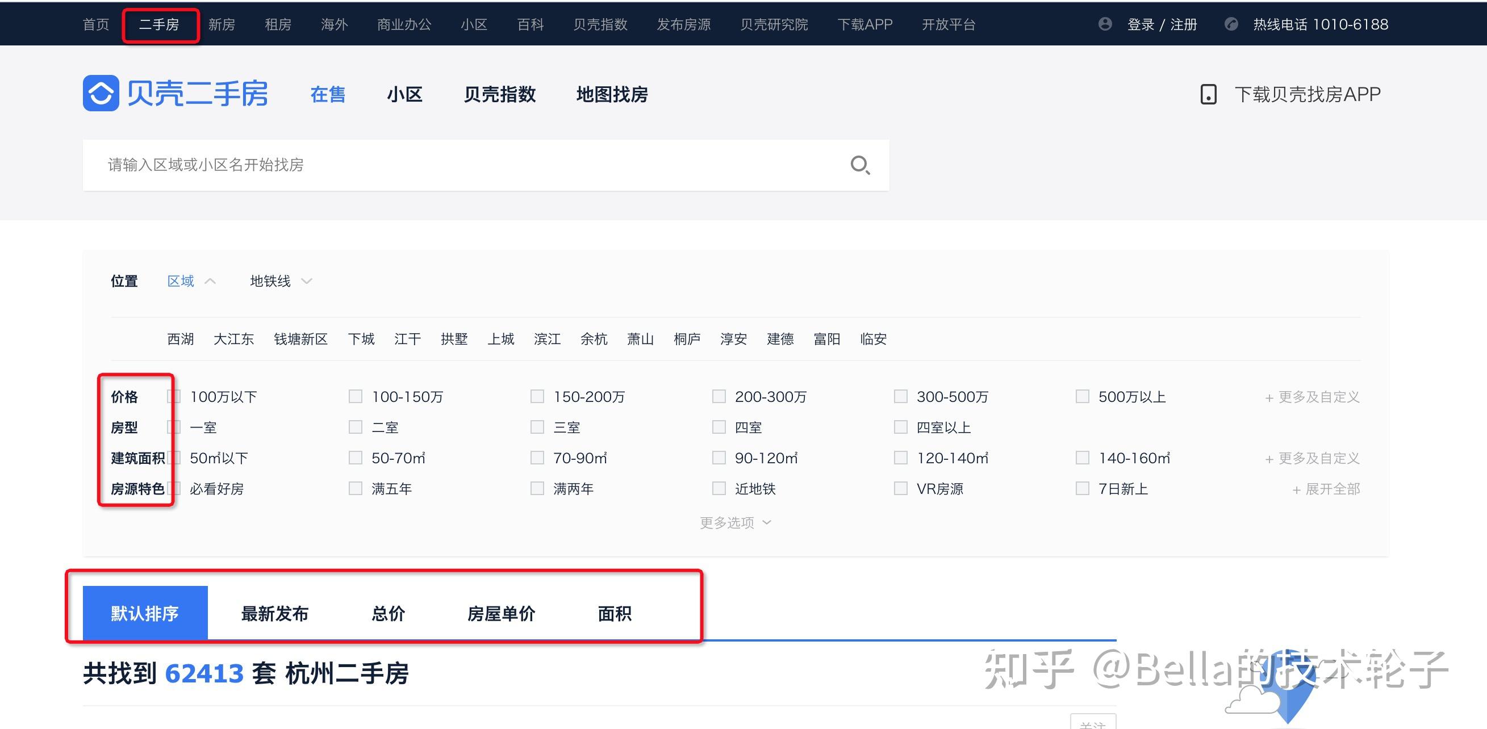Open 更多及自定义 for price
The width and height of the screenshot is (1487, 729).
pos(1312,397)
